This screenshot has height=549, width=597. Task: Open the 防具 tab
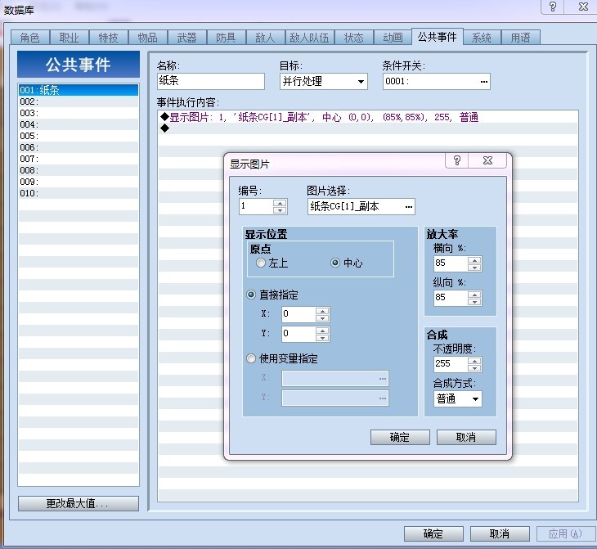227,38
